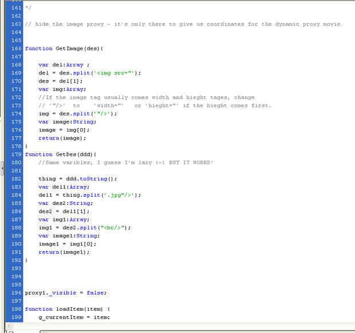Click line number 161 in the gutter

[16, 8]
